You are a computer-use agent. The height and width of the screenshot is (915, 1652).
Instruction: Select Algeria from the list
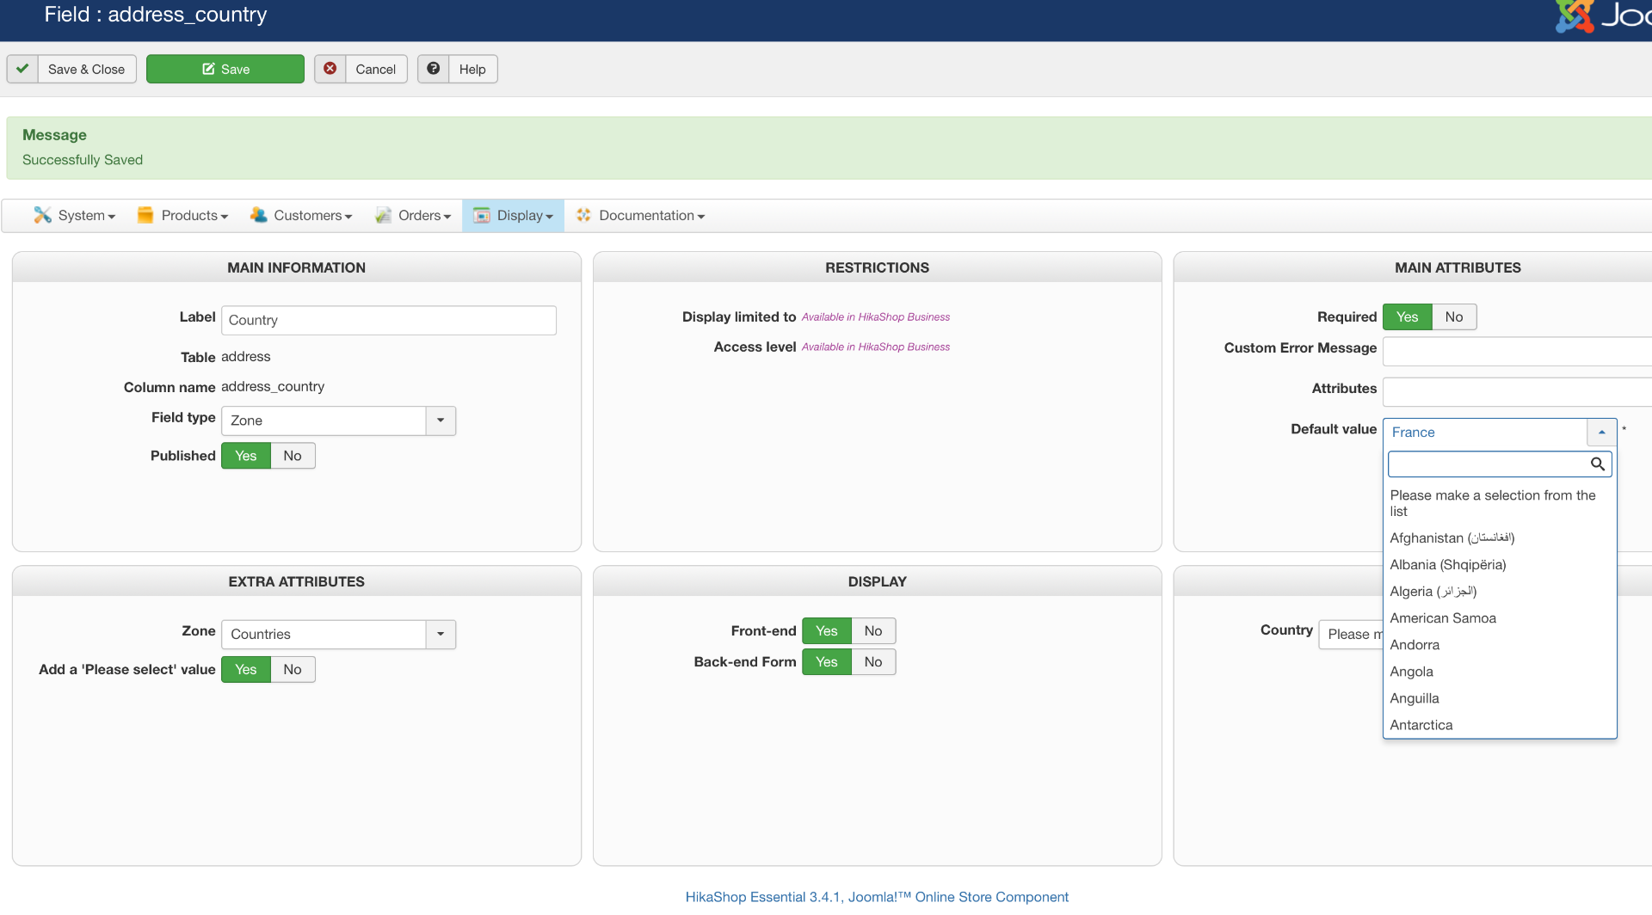1500,592
